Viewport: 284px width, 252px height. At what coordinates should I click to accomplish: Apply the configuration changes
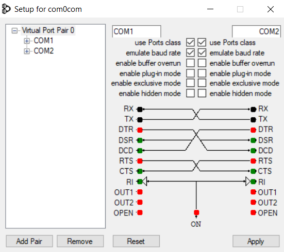[256, 241]
